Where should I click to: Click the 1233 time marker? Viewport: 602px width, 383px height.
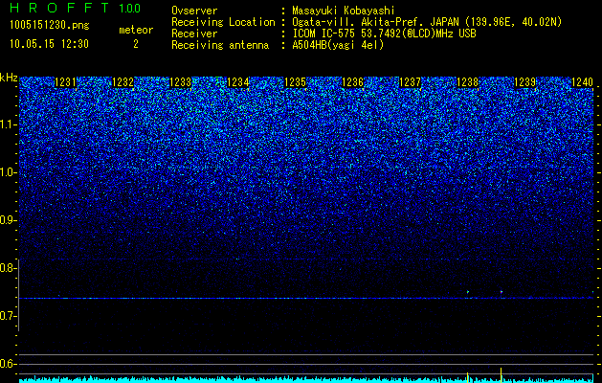180,82
